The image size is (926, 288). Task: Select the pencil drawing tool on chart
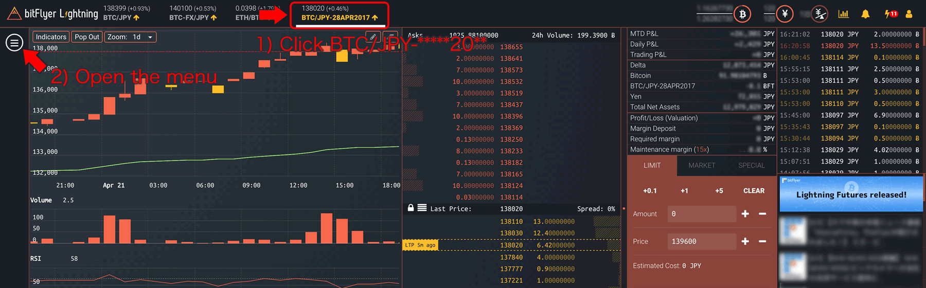pos(373,37)
